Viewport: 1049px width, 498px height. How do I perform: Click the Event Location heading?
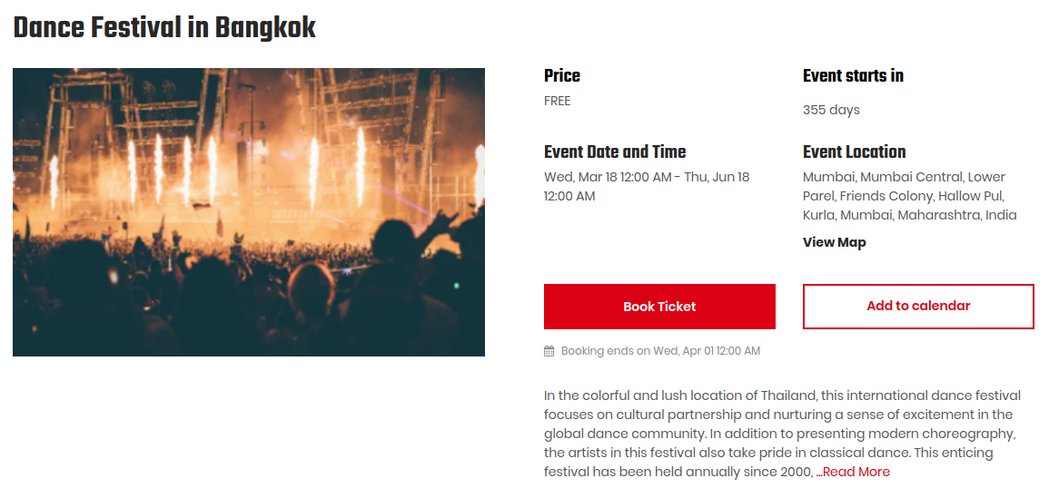coord(854,152)
